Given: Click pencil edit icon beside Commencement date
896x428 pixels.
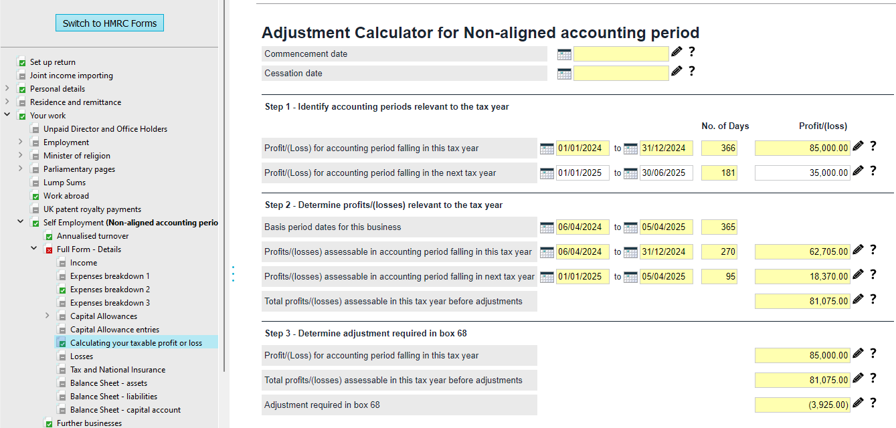Looking at the screenshot, I should (x=677, y=52).
